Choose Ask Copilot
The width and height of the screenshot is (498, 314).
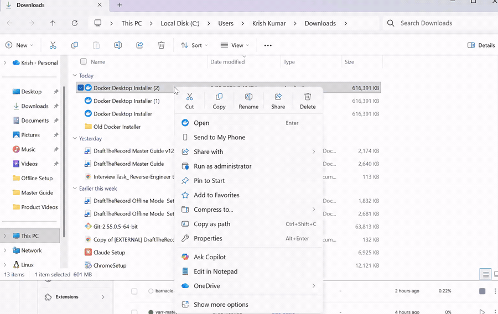pyautogui.click(x=249, y=257)
